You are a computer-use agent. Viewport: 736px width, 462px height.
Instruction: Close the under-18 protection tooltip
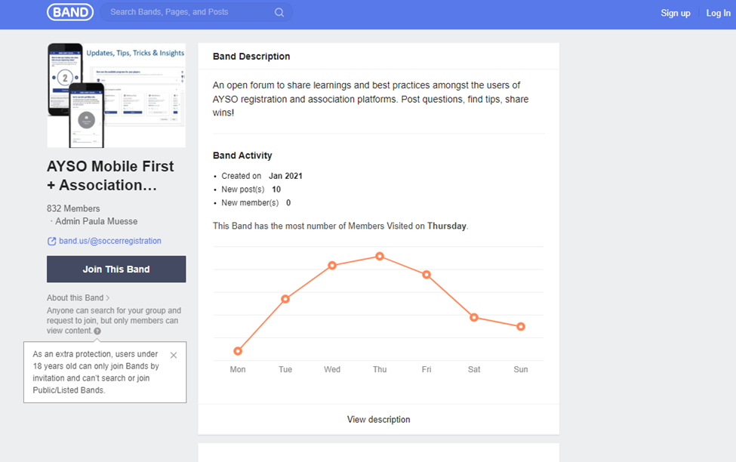(x=174, y=355)
